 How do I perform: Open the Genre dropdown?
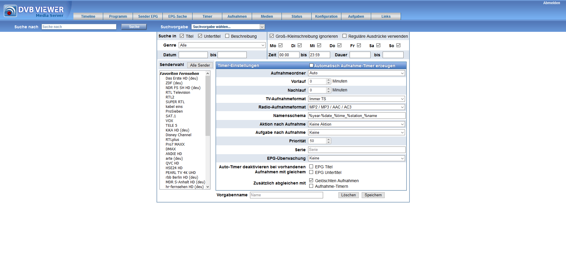[222, 45]
